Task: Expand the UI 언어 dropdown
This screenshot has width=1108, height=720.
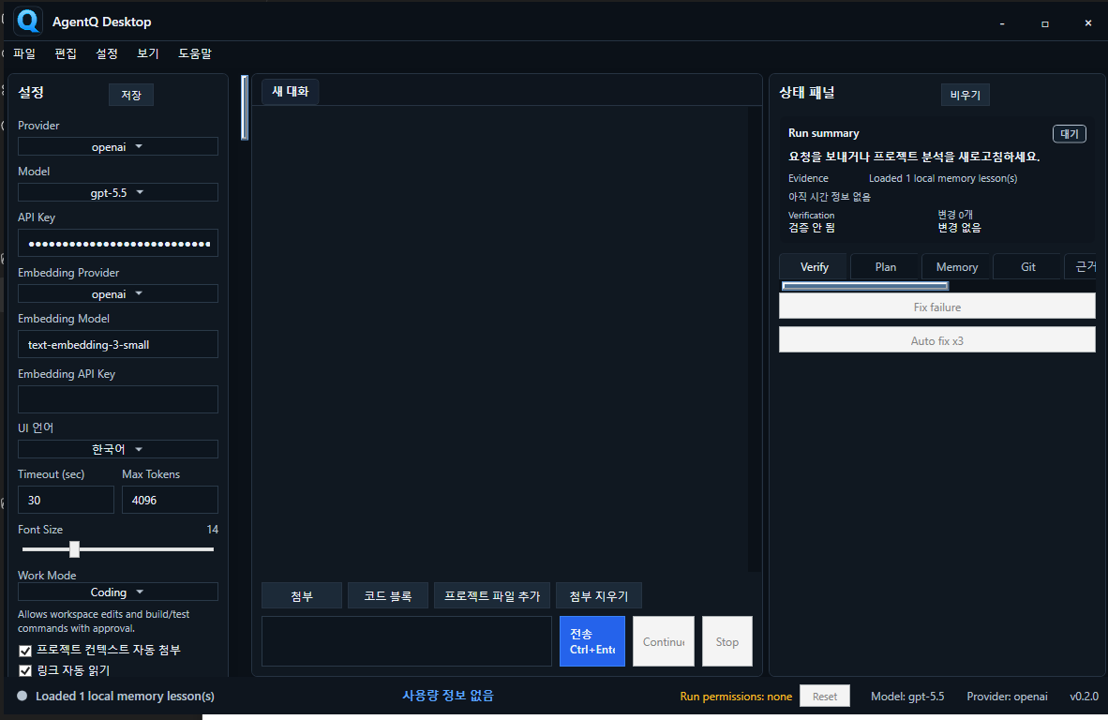Action: tap(118, 449)
